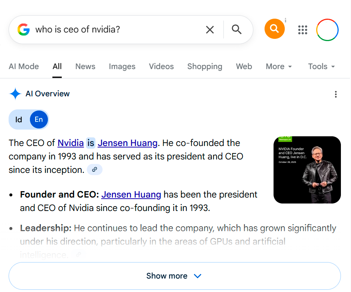Follow Jensen Huang link in Founder bullet
This screenshot has width=351, height=292.
[131, 195]
